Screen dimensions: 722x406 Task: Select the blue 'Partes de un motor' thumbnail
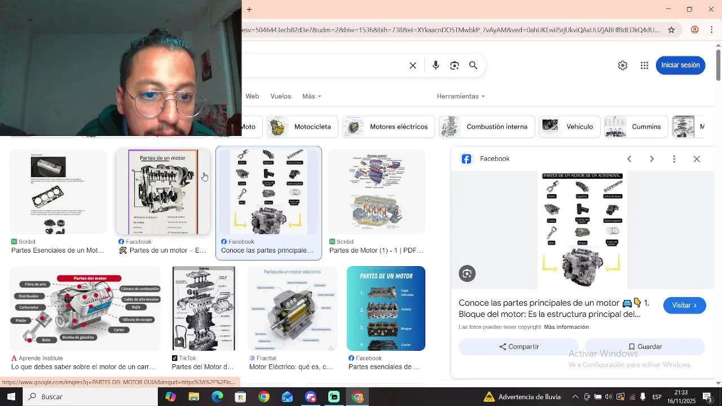pos(386,308)
